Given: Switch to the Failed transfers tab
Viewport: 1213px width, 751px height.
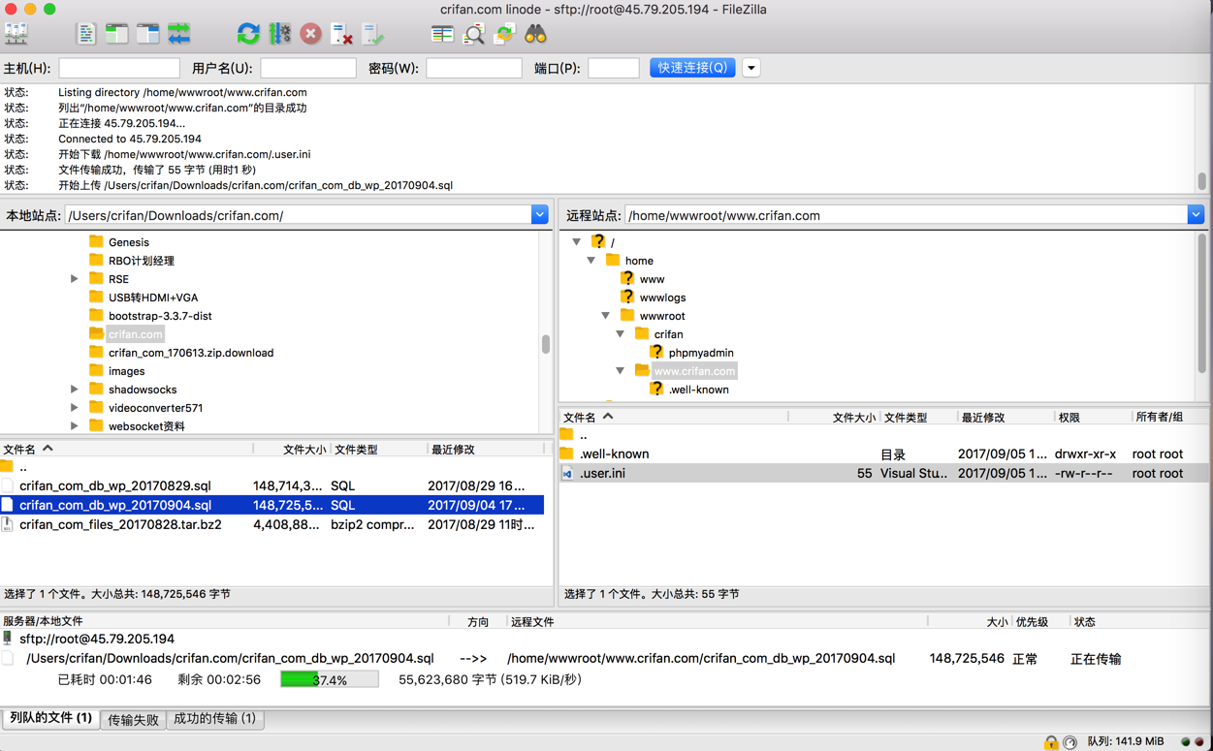Looking at the screenshot, I should 134,720.
